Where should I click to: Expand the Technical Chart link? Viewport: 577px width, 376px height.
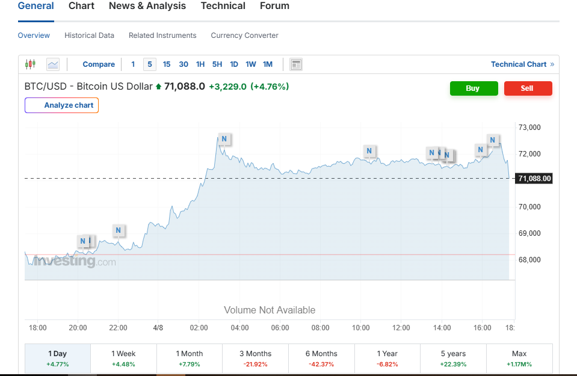522,64
